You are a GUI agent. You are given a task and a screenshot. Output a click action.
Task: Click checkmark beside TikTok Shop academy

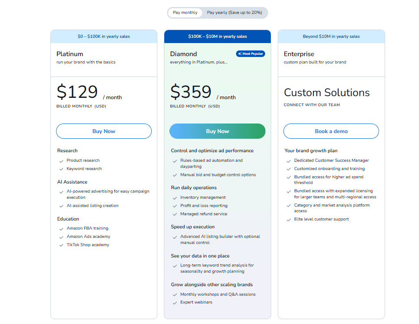(61, 245)
